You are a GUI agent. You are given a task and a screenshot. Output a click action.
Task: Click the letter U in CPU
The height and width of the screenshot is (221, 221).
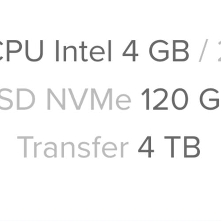(x=34, y=51)
